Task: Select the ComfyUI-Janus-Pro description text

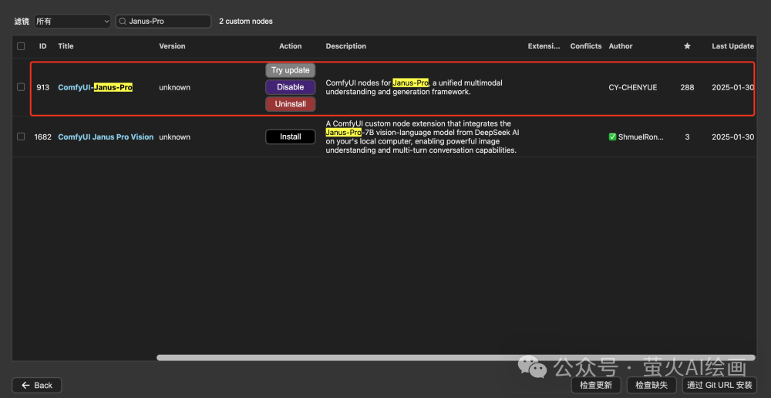Action: (414, 87)
